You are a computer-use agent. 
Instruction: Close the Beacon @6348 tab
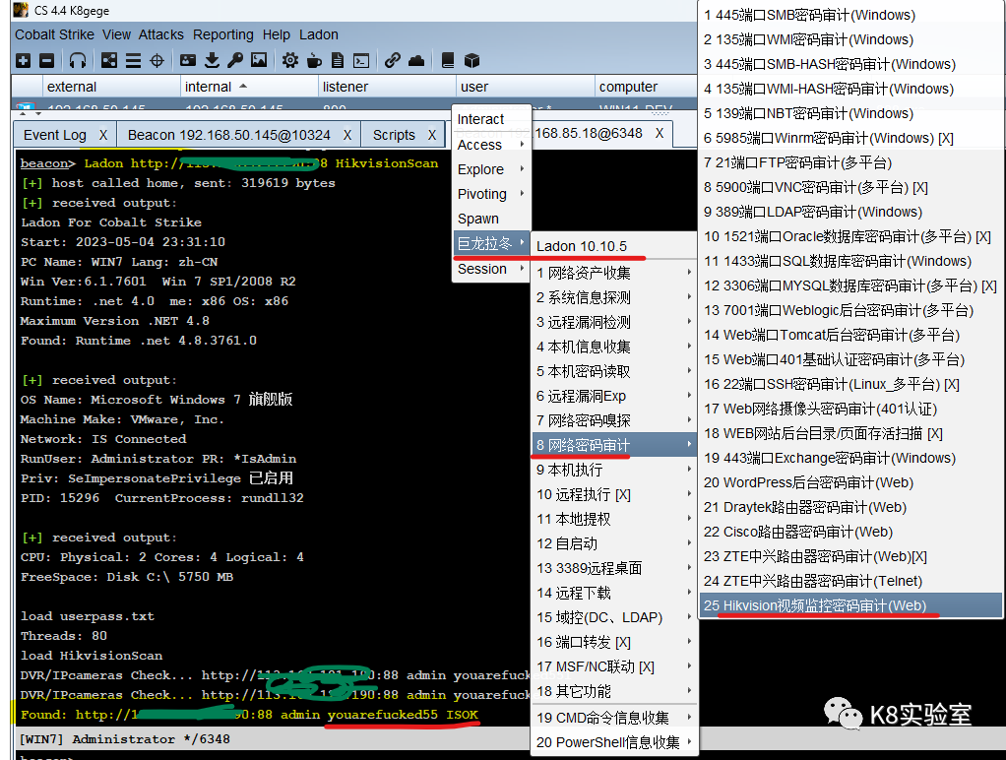(659, 133)
